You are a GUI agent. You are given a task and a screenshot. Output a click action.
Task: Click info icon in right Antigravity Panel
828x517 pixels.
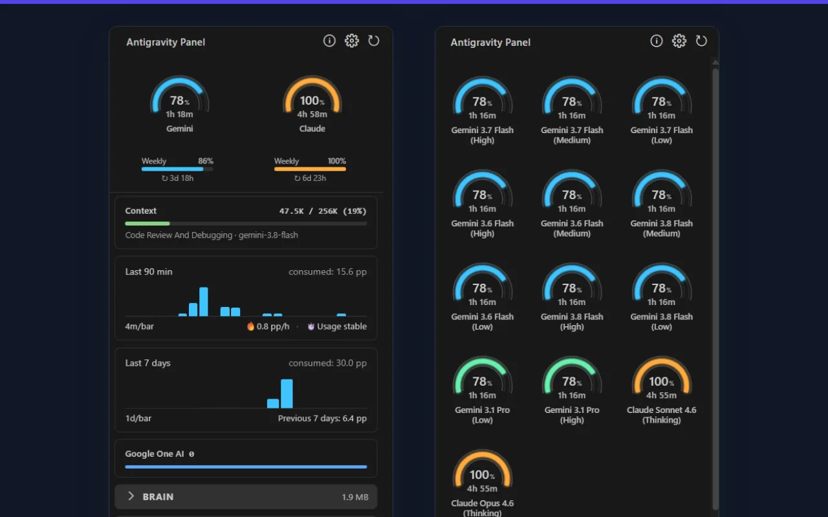(657, 41)
